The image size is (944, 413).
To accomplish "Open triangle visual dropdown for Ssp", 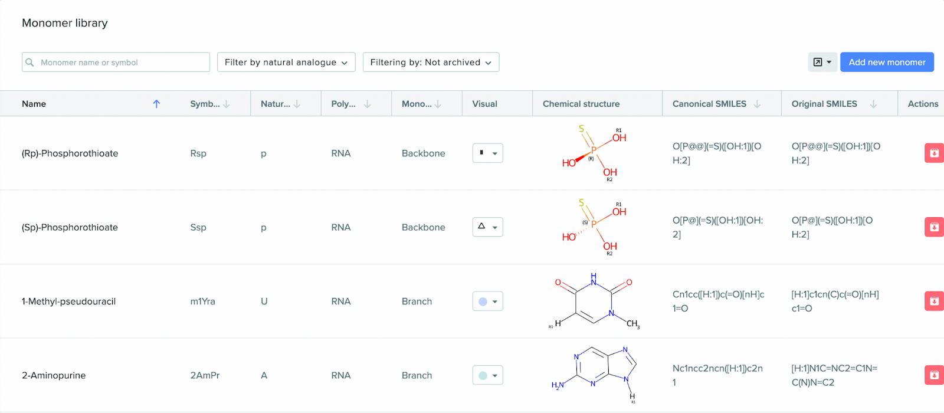I will click(488, 227).
